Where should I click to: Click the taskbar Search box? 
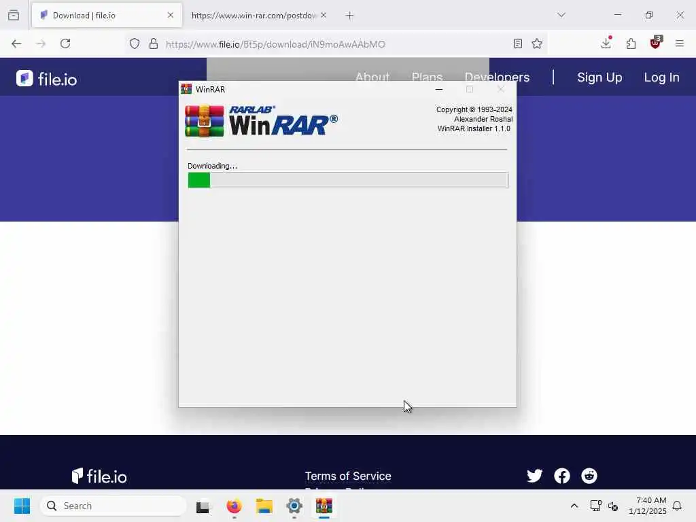pos(114,506)
